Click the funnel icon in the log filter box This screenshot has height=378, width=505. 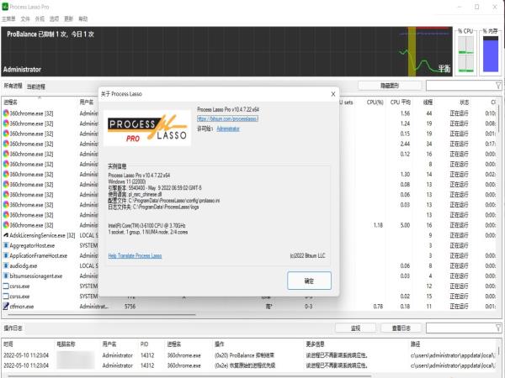click(498, 328)
